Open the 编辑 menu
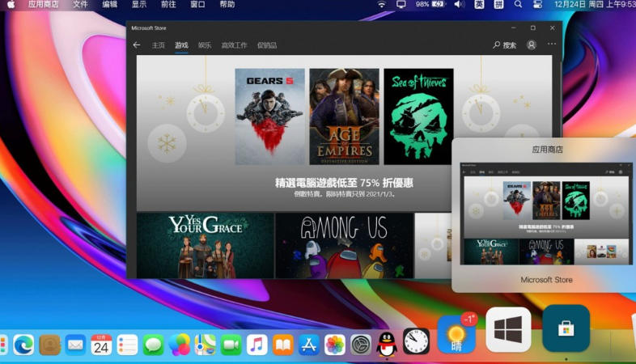 [x=109, y=5]
